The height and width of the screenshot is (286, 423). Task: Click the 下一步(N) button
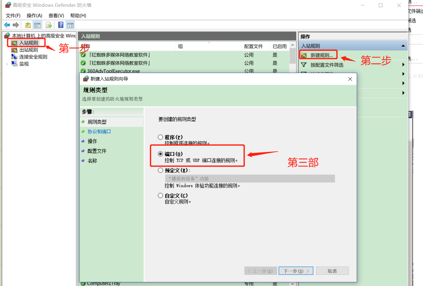(296, 271)
